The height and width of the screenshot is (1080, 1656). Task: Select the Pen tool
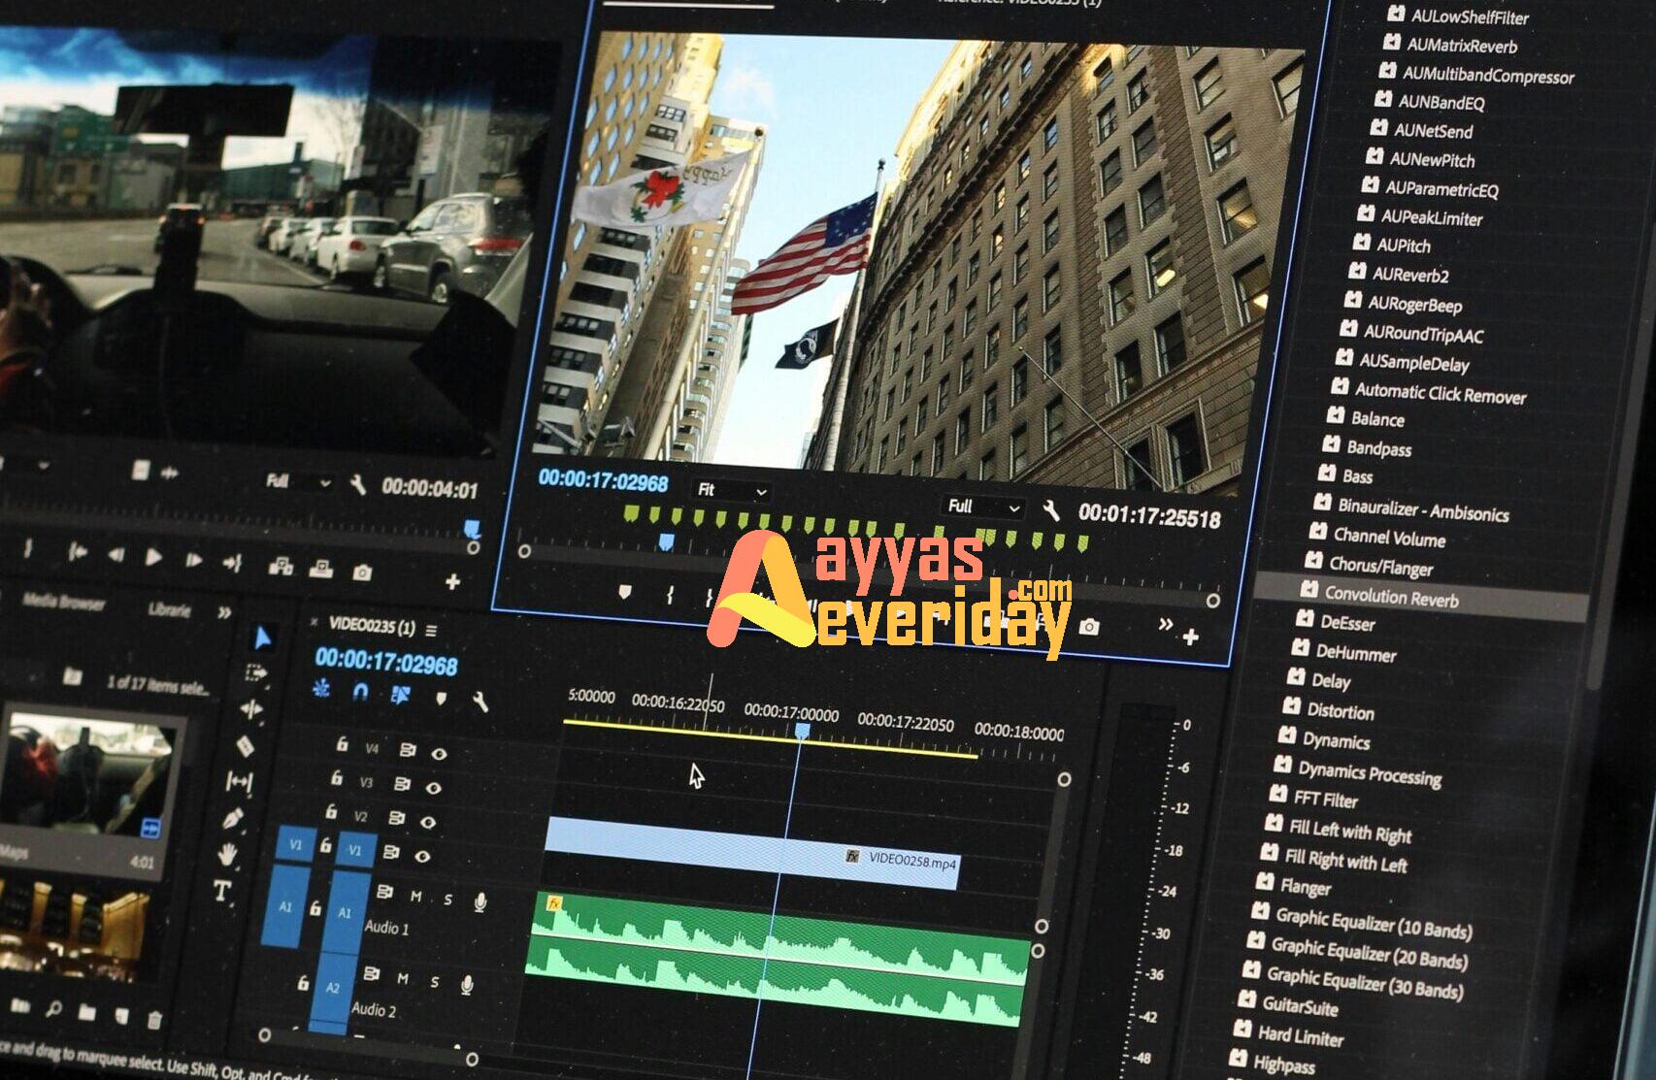pos(233,818)
